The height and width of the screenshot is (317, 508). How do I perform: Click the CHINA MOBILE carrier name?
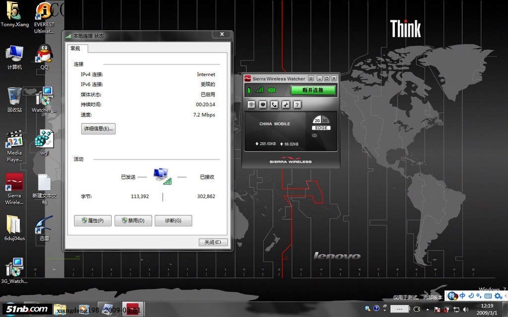pyautogui.click(x=275, y=124)
